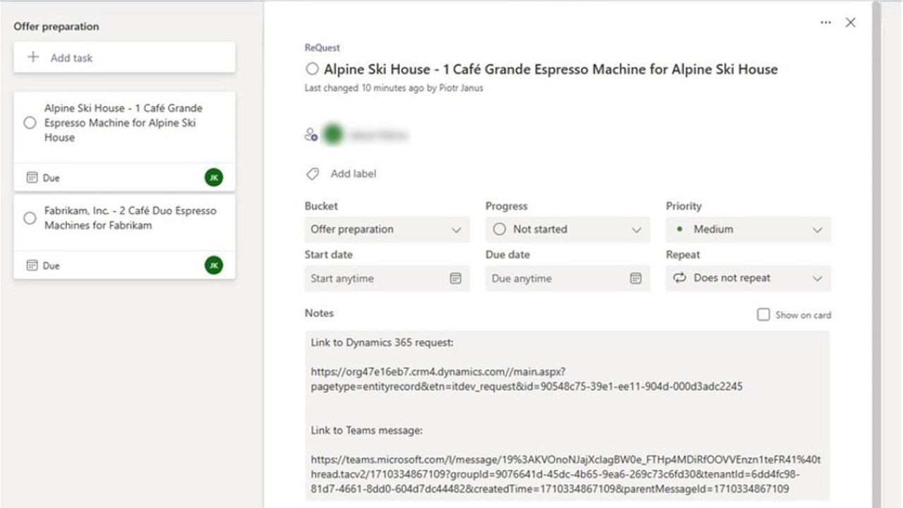Screen dimensions: 903x508
Task: Click the 'Link to Teams message:' note line
Action: coord(367,430)
